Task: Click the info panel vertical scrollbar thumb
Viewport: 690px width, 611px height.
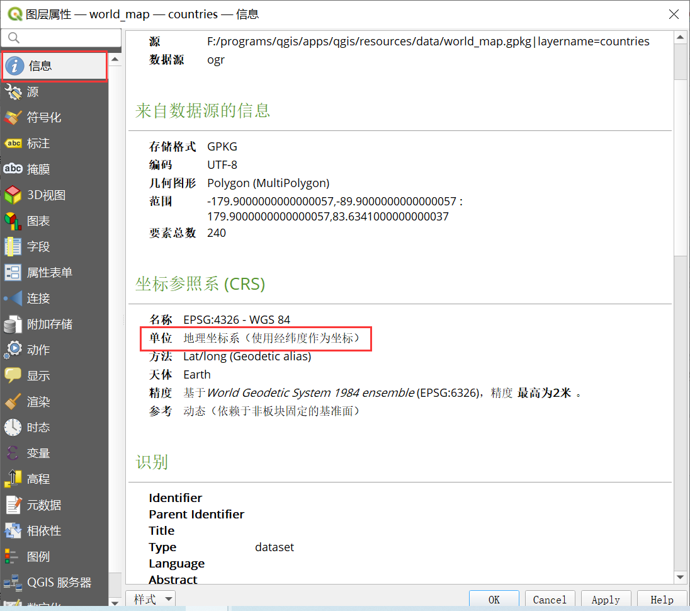Action: pos(681,168)
